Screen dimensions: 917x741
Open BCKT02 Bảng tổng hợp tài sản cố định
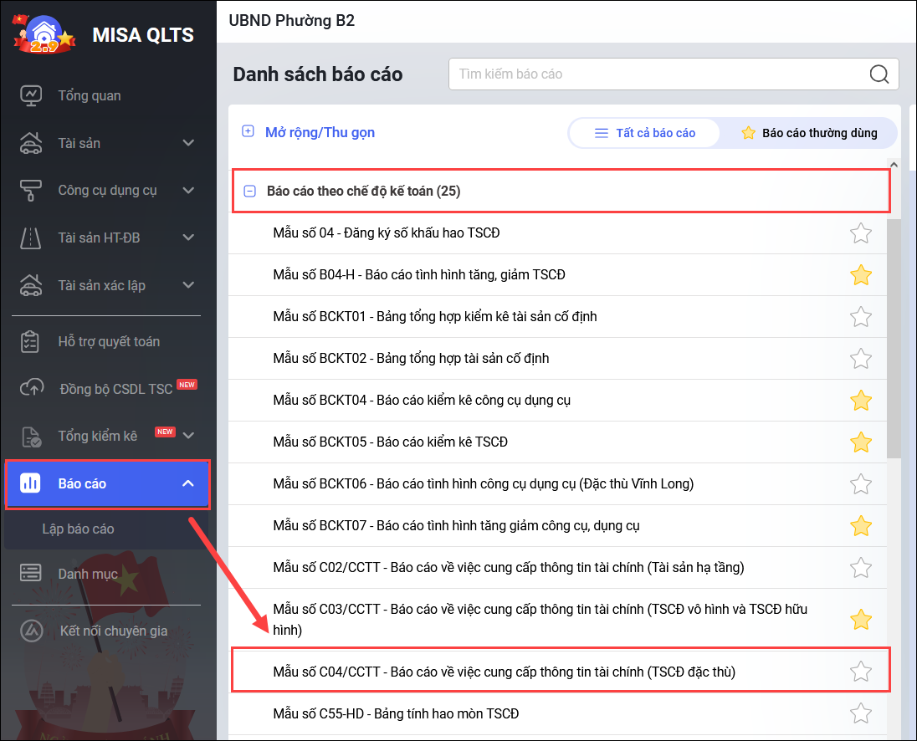(x=411, y=358)
